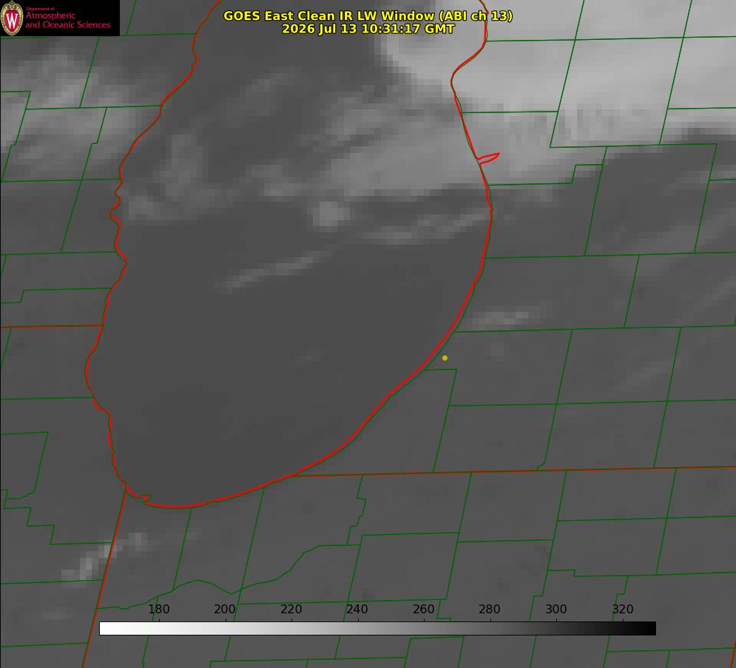
Task: Click the 300 colorbar label
Action: (x=556, y=609)
